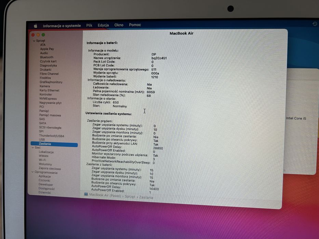Select Thunderbolt/USB4 in the sidebar
Screen dimensions: 319x239
pyautogui.click(x=52, y=136)
